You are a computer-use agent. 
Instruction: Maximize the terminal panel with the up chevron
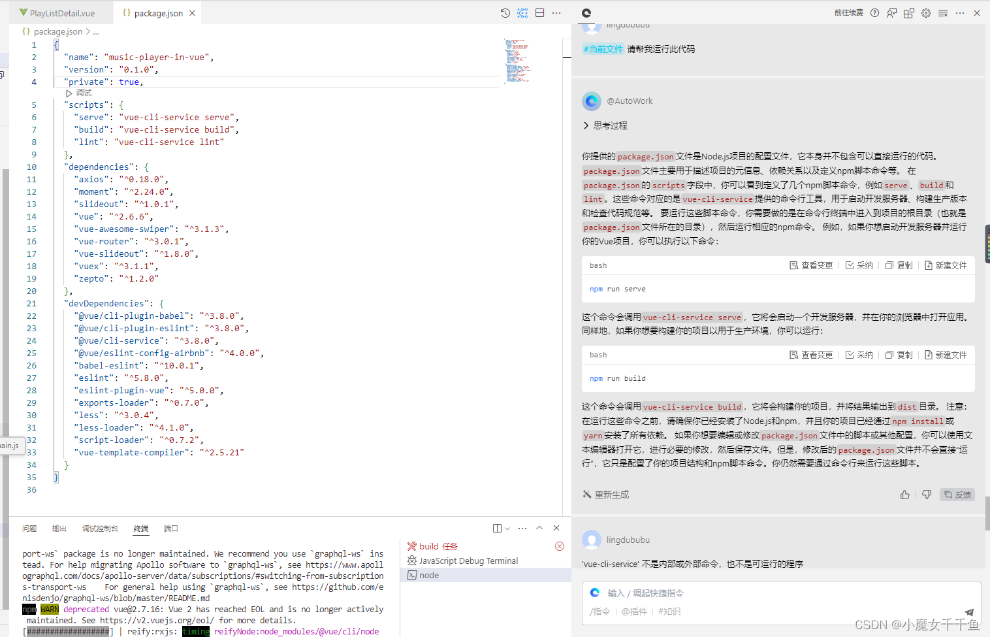click(x=539, y=528)
